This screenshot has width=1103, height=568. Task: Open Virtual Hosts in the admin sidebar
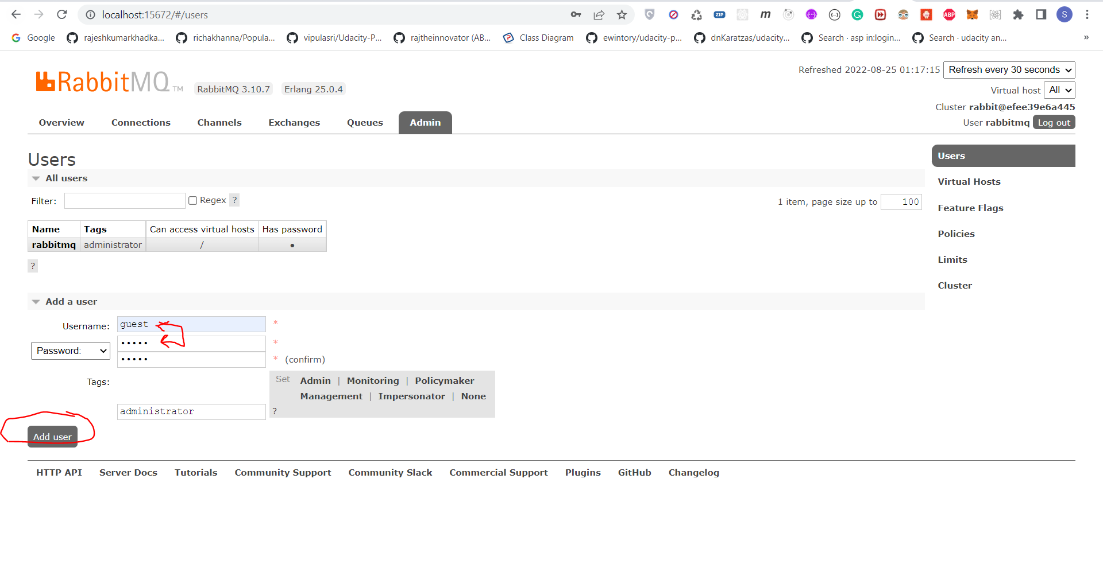(x=969, y=182)
